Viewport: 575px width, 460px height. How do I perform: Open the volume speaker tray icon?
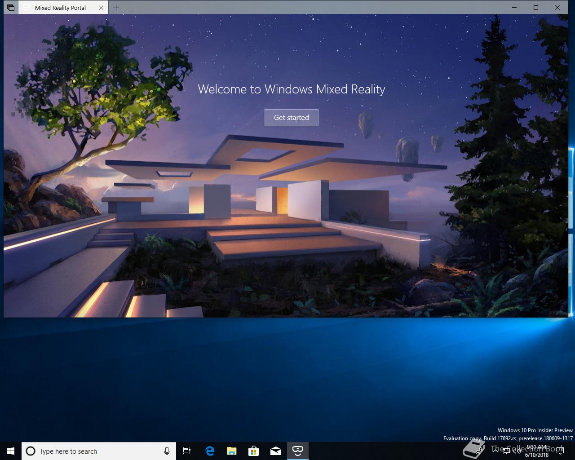[x=517, y=451]
